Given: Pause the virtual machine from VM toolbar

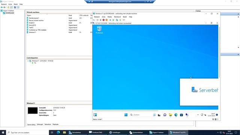Looking at the screenshot, I should click(x=110, y=20).
